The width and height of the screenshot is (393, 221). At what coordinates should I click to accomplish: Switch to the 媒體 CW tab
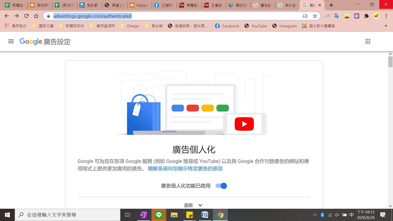tap(189, 5)
